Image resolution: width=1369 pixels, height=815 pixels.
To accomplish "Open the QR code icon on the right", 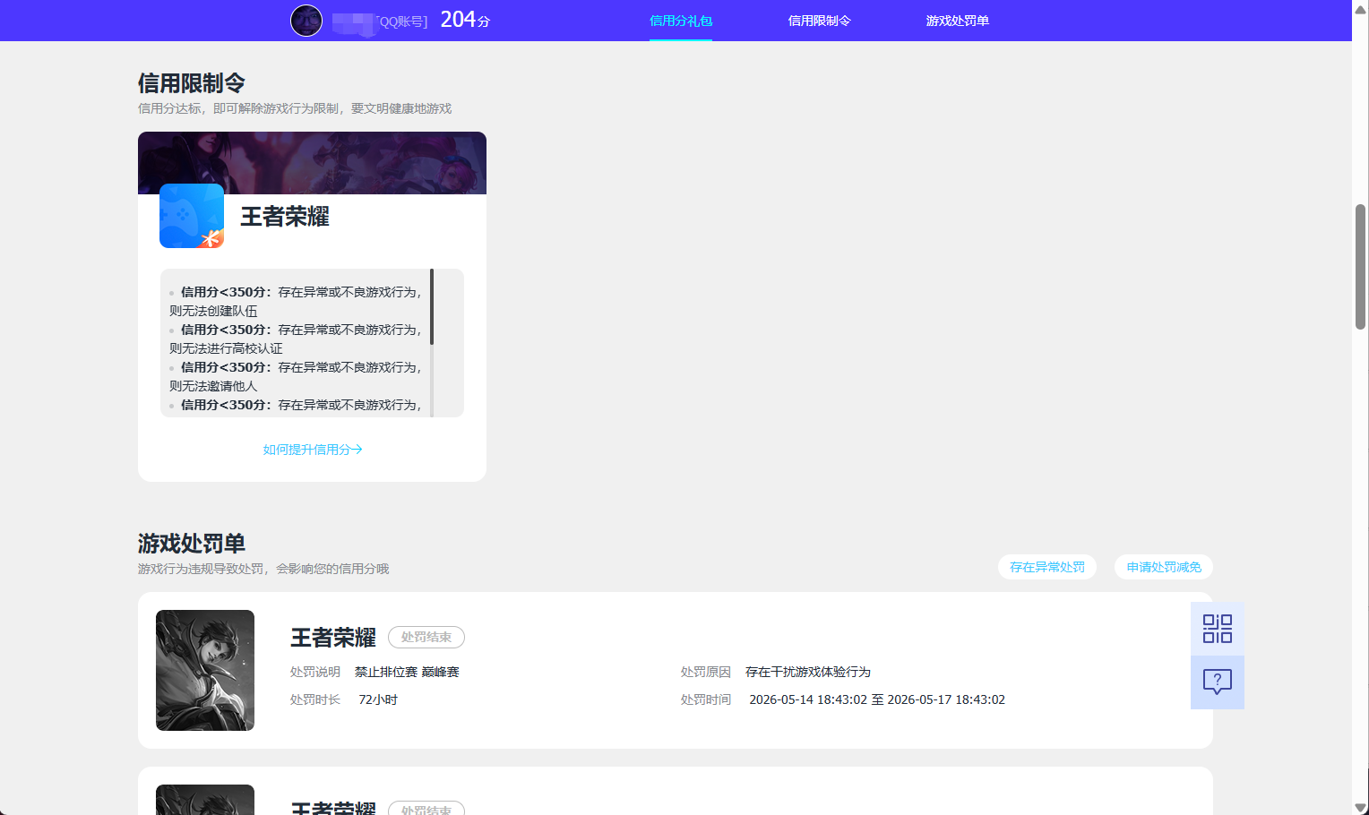I will 1217,629.
